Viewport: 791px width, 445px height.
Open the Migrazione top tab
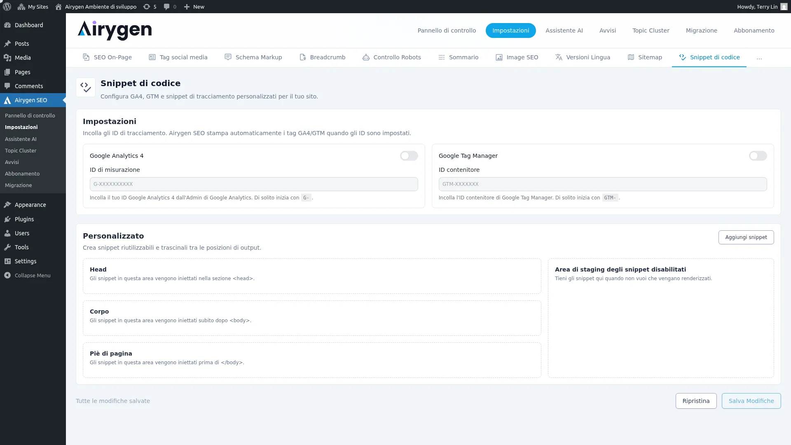pos(701,30)
